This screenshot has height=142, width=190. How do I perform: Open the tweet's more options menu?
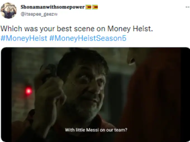[x=188, y=7]
